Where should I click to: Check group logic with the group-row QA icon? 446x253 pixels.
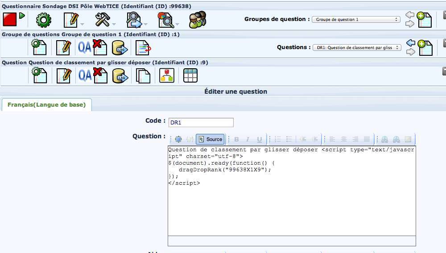click(84, 48)
